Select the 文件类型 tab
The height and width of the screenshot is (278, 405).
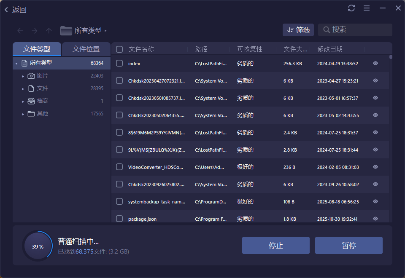37,49
